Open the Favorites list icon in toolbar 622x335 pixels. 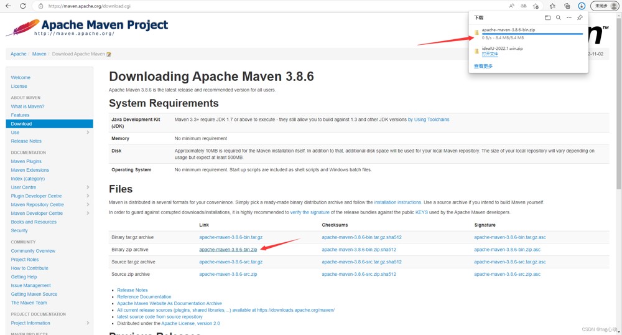point(552,6)
